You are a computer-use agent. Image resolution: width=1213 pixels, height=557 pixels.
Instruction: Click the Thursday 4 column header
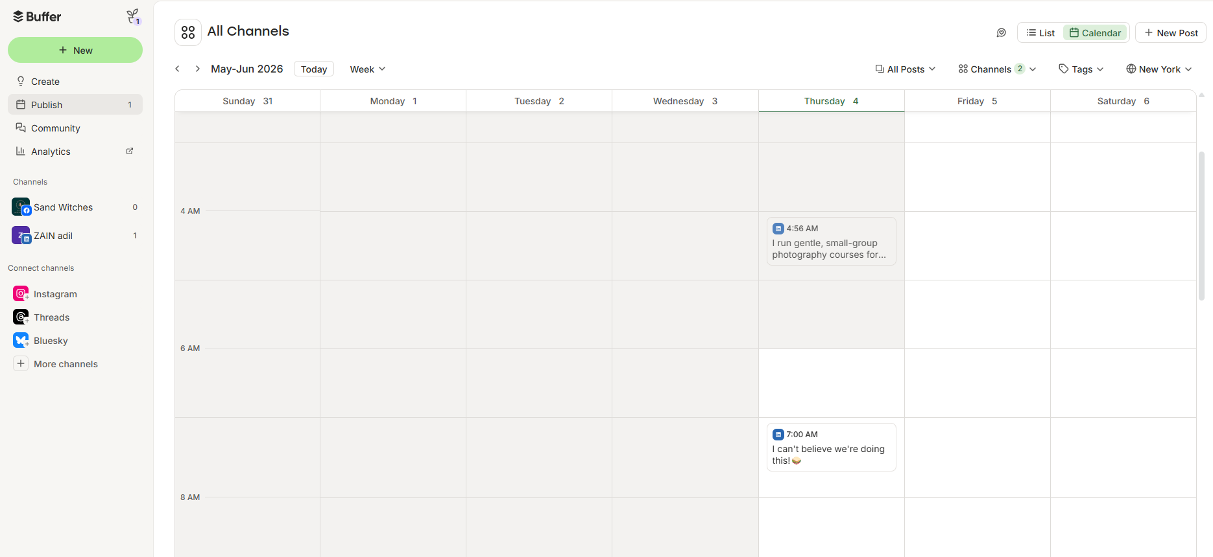point(832,101)
